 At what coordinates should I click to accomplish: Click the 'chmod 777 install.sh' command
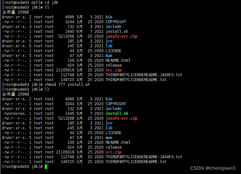pyautogui.click(x=67, y=85)
